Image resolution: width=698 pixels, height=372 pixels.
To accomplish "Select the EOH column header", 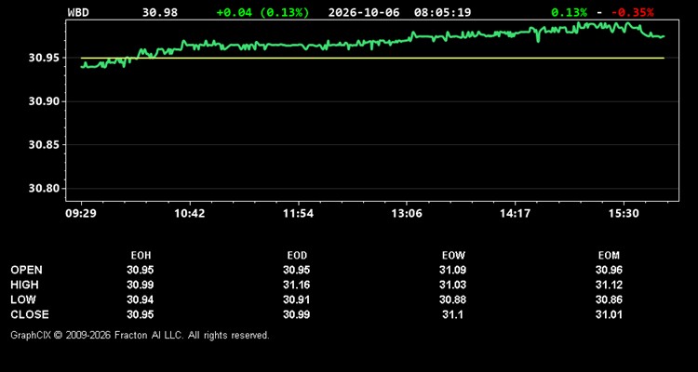I will [x=141, y=256].
